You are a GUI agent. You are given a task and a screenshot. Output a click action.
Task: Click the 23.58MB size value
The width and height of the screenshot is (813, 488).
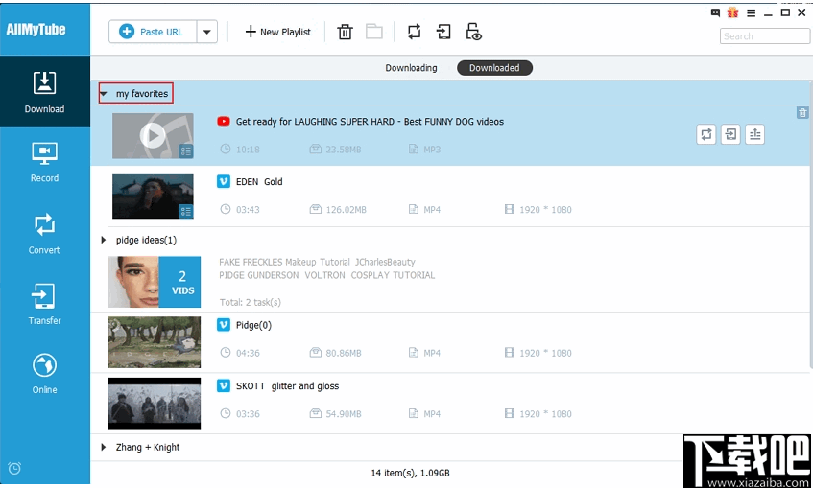coord(344,150)
